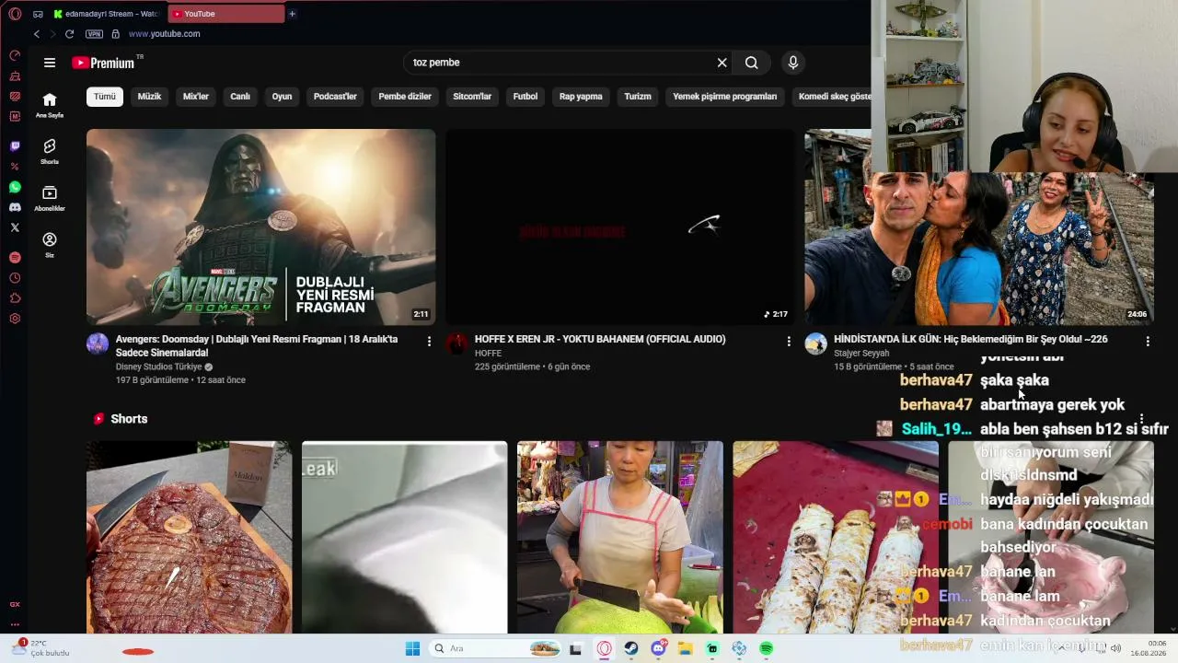Image resolution: width=1178 pixels, height=663 pixels.
Task: Play the Avengers Doomsday trailer thumbnail
Action: pyautogui.click(x=261, y=227)
